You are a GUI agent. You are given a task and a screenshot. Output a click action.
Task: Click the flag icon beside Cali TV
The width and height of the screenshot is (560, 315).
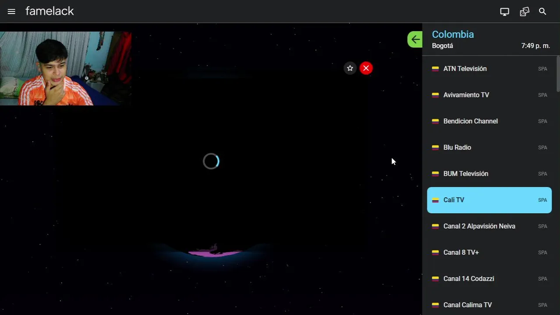click(x=435, y=200)
